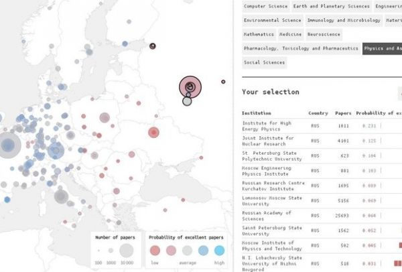Click St. Petersburg State Polytechnic University row
Image resolution: width=402 pixels, height=272 pixels.
click(322, 156)
